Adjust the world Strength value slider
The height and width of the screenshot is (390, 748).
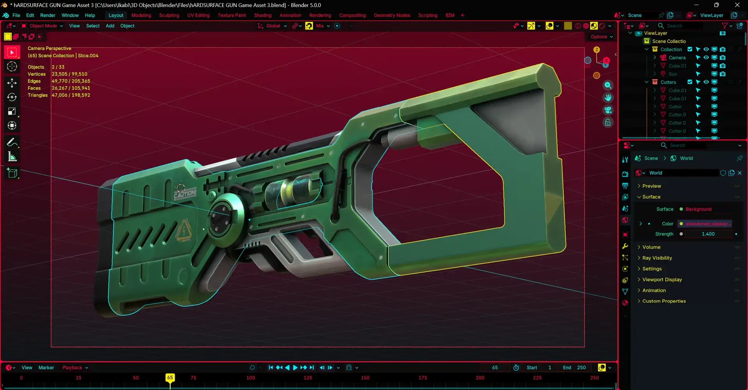pos(709,234)
